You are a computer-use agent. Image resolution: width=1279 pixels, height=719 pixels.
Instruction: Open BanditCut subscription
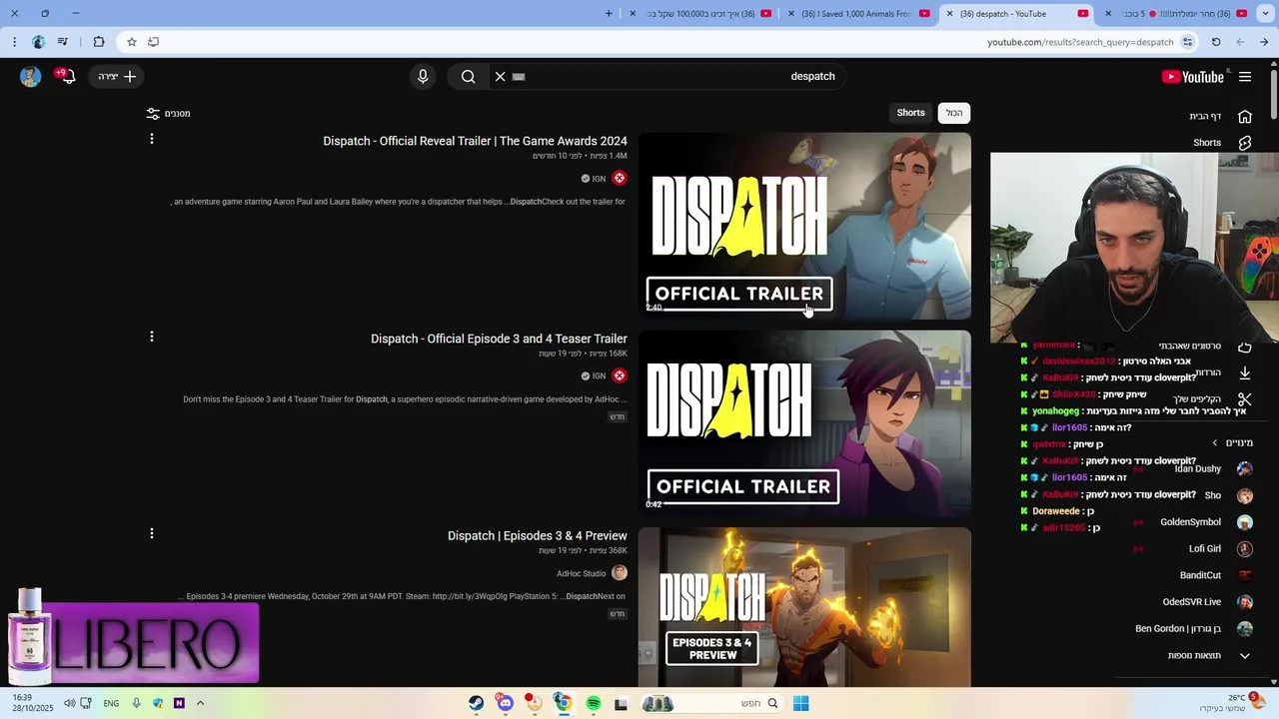point(1215,575)
